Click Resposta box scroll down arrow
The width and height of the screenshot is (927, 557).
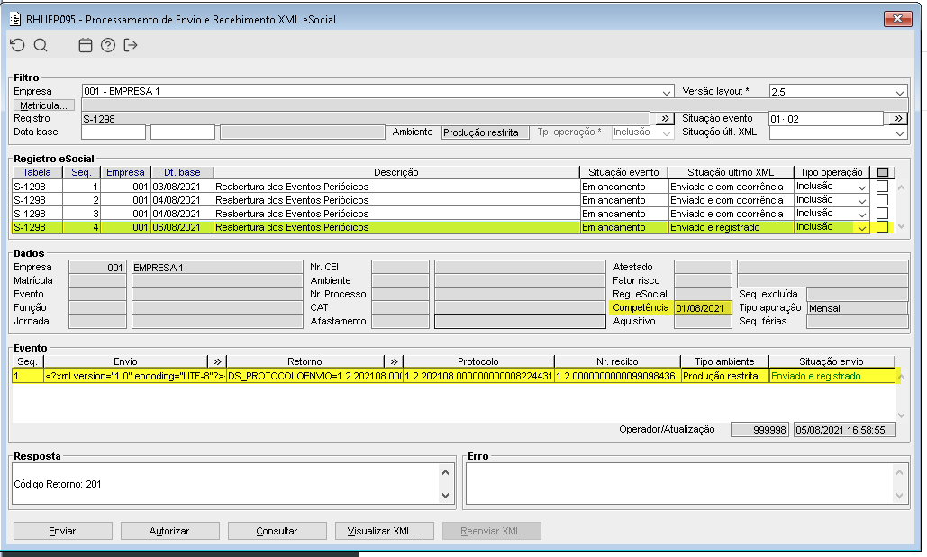pyautogui.click(x=446, y=496)
